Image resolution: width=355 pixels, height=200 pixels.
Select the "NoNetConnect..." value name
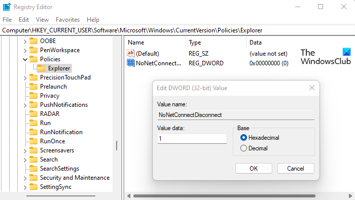tap(158, 63)
